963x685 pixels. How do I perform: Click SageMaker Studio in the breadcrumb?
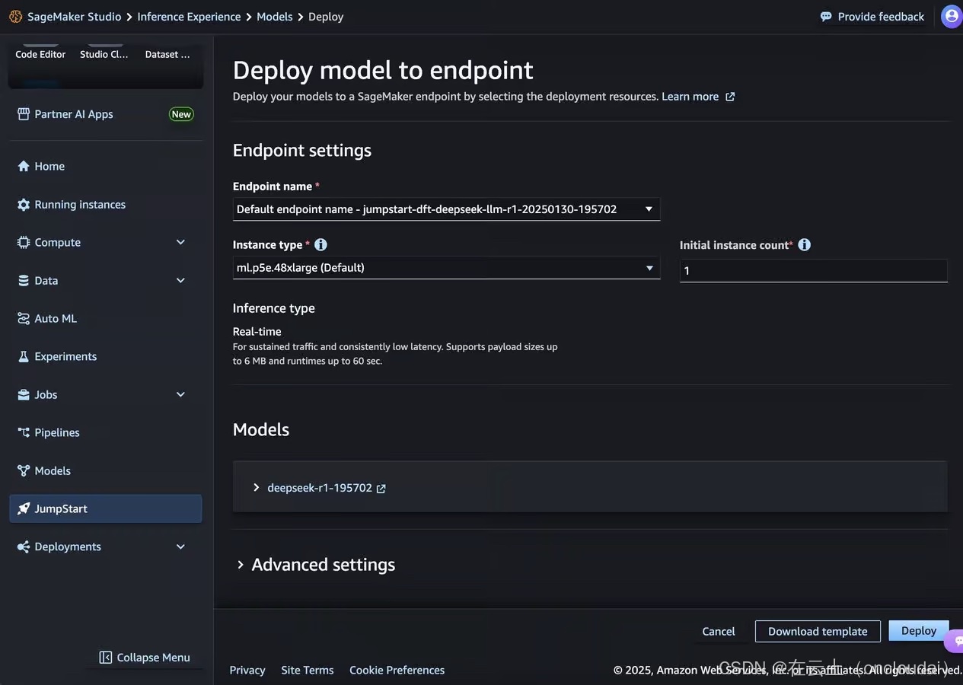tap(75, 17)
